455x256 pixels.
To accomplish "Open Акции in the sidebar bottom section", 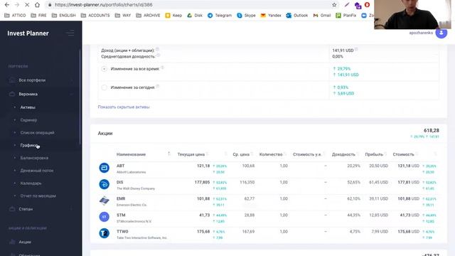I will click(x=25, y=242).
